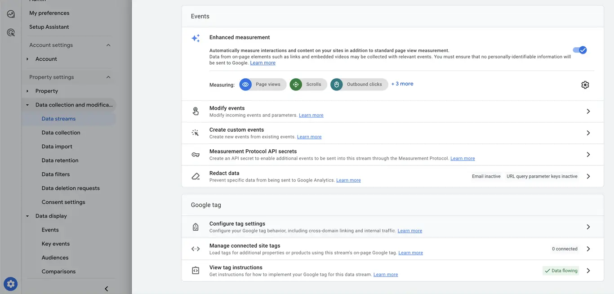Open Measurement Protocol API secrets arrow
The image size is (614, 294).
tap(588, 155)
